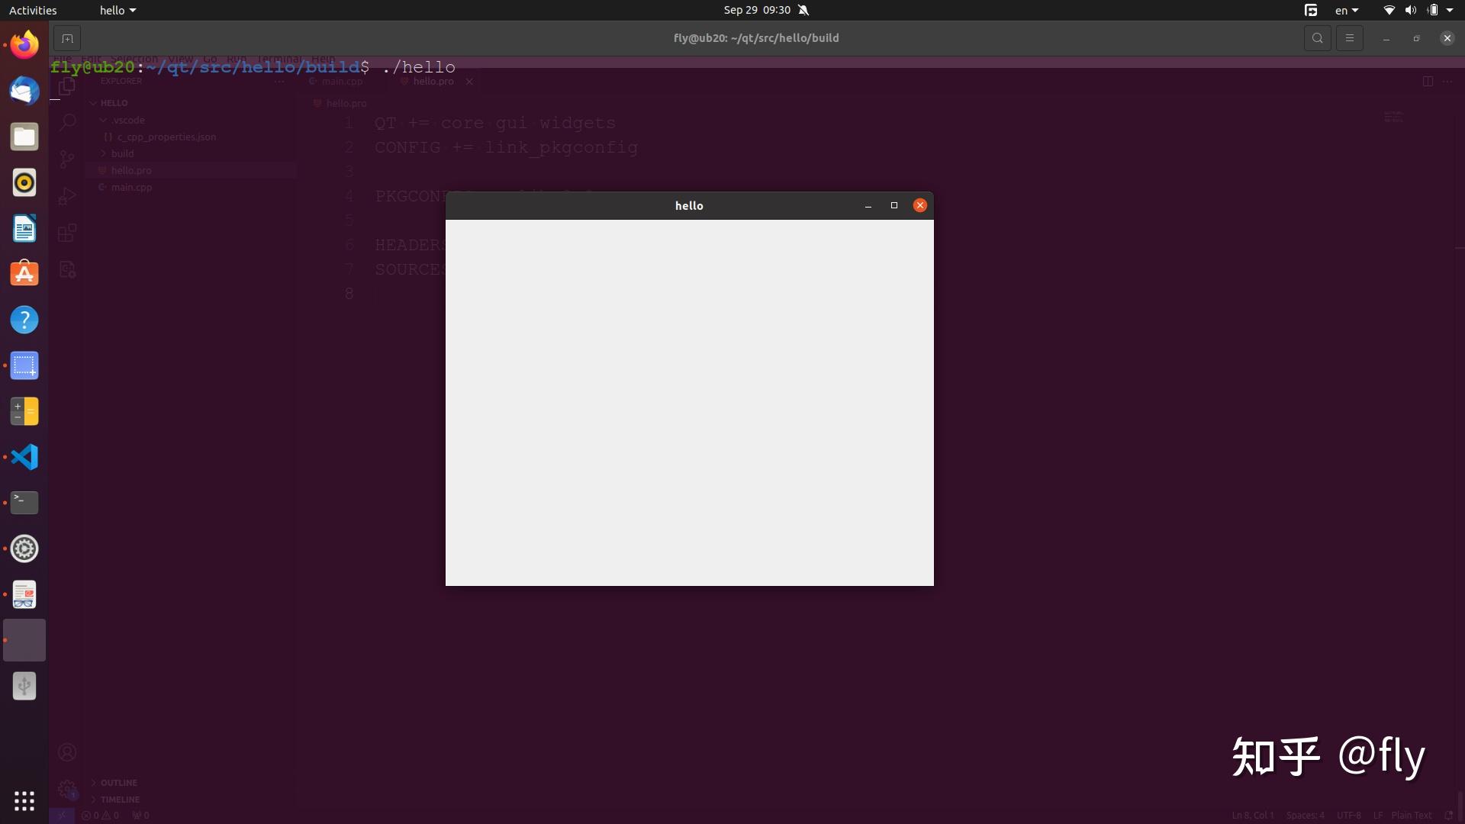The width and height of the screenshot is (1465, 824).
Task: Open the Activities overview
Action: pos(33,10)
